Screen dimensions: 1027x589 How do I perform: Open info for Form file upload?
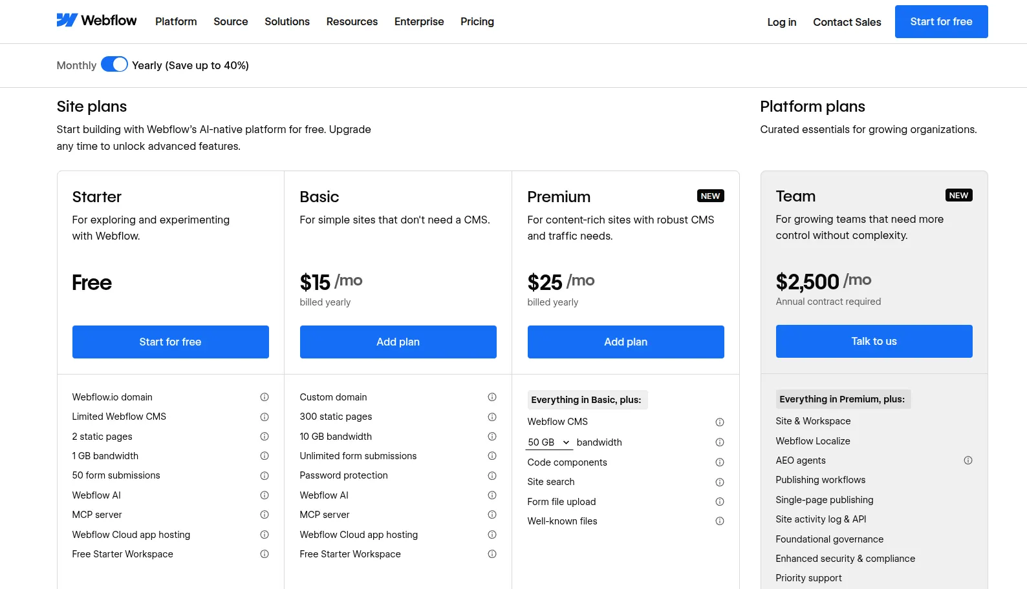tap(720, 502)
